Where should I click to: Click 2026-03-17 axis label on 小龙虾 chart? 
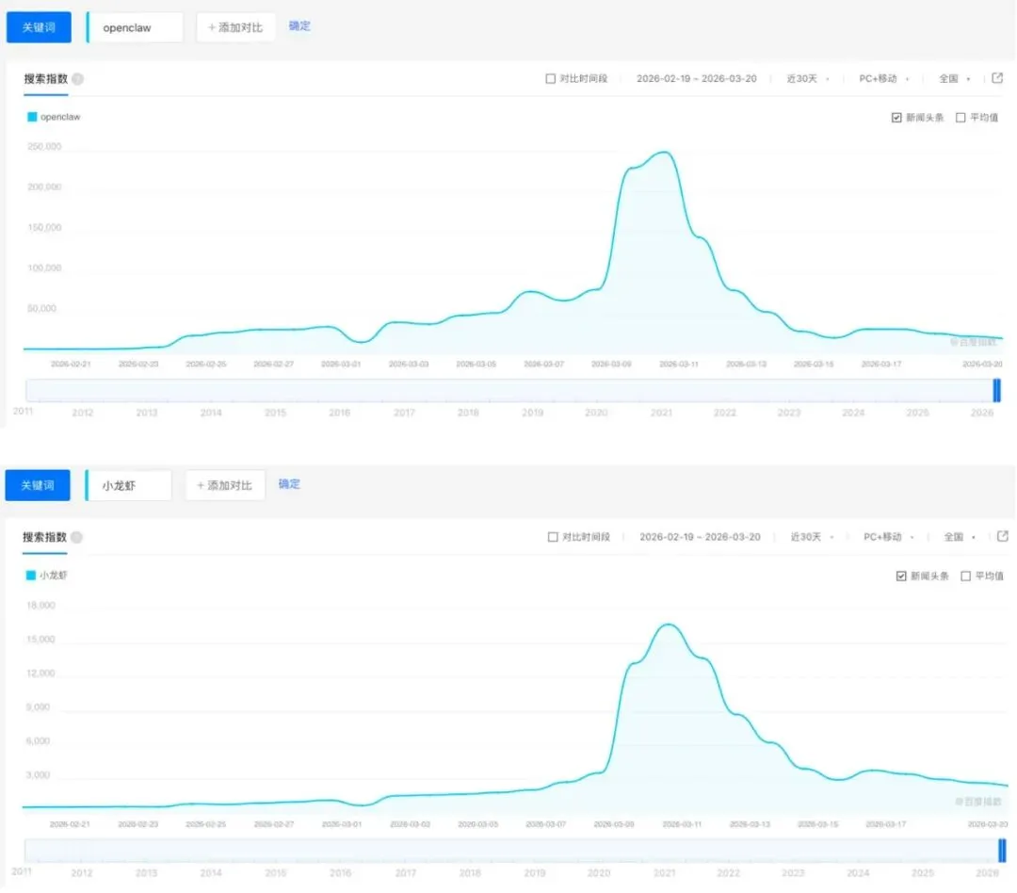pyautogui.click(x=886, y=824)
